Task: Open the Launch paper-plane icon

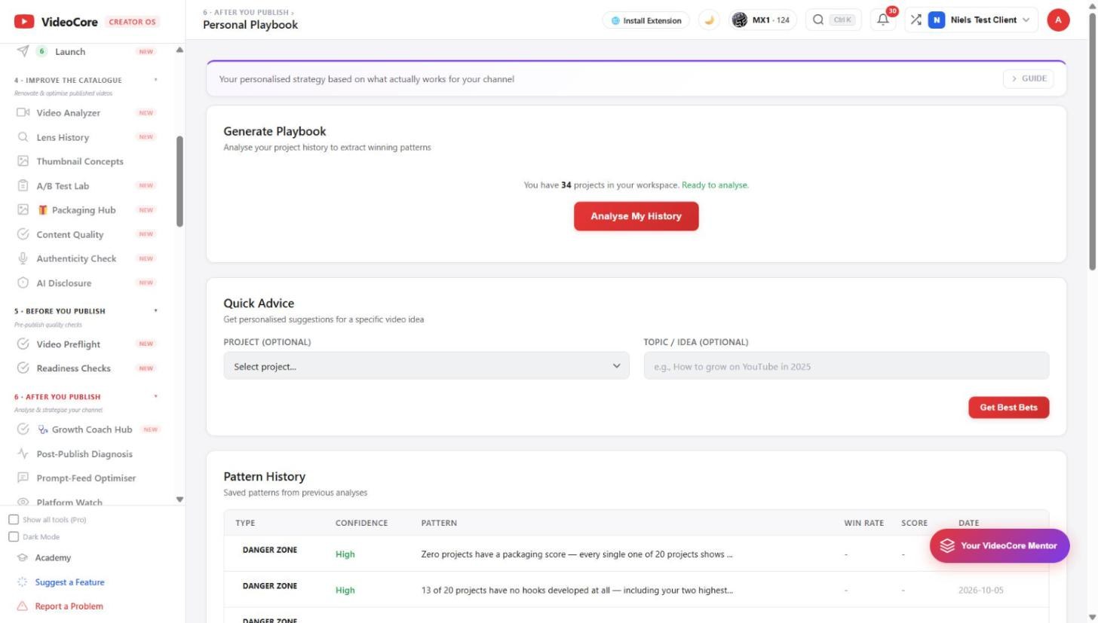Action: click(23, 51)
